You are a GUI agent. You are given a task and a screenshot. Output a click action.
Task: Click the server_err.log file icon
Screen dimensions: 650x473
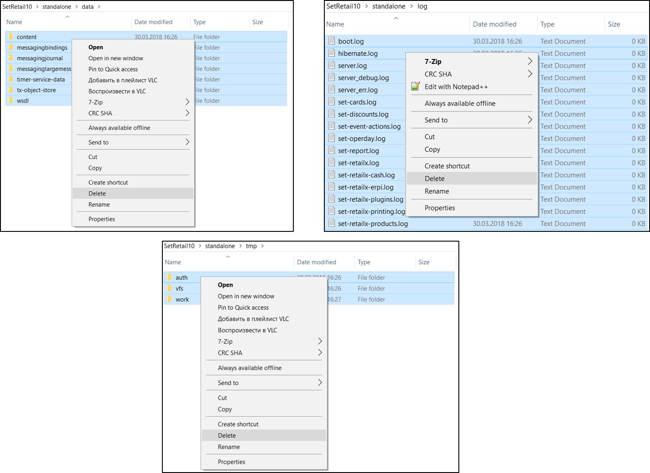coord(331,89)
